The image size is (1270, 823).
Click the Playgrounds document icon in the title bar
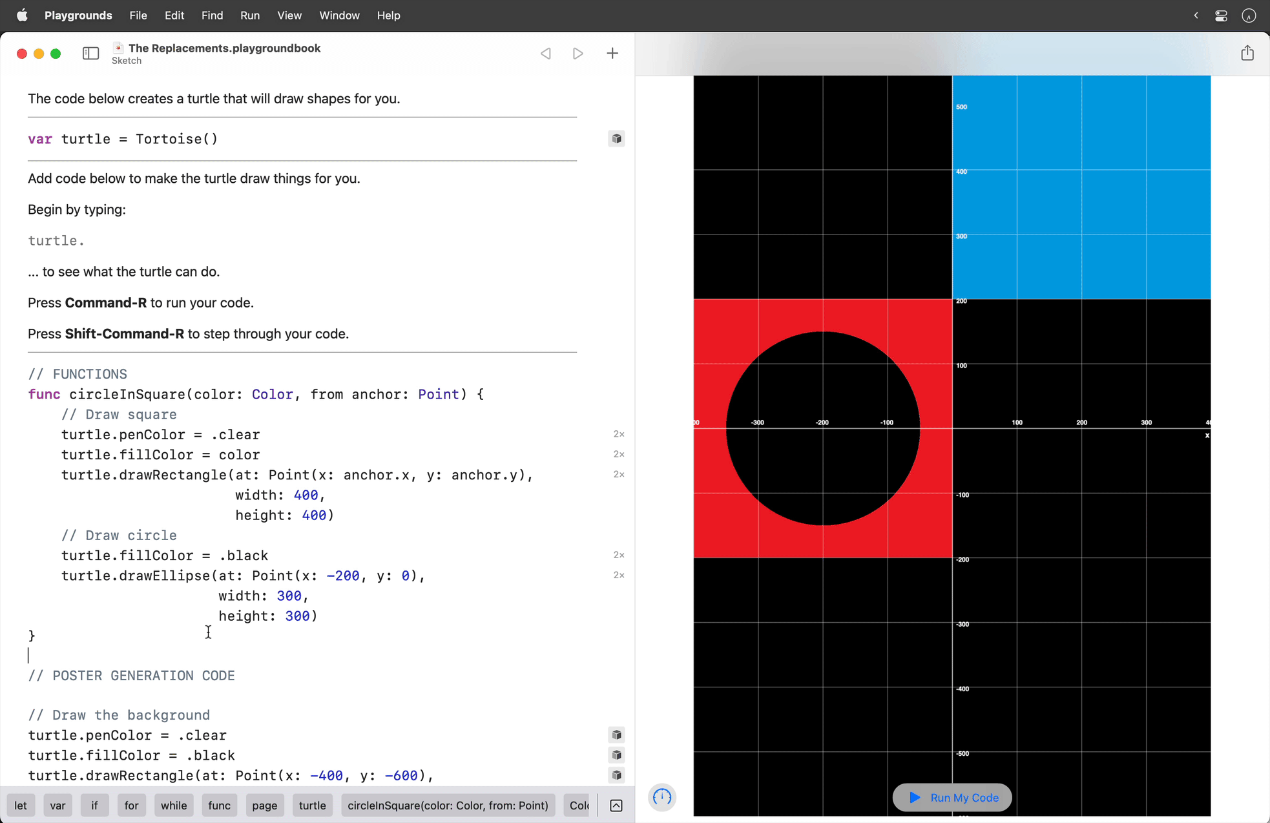(x=118, y=47)
